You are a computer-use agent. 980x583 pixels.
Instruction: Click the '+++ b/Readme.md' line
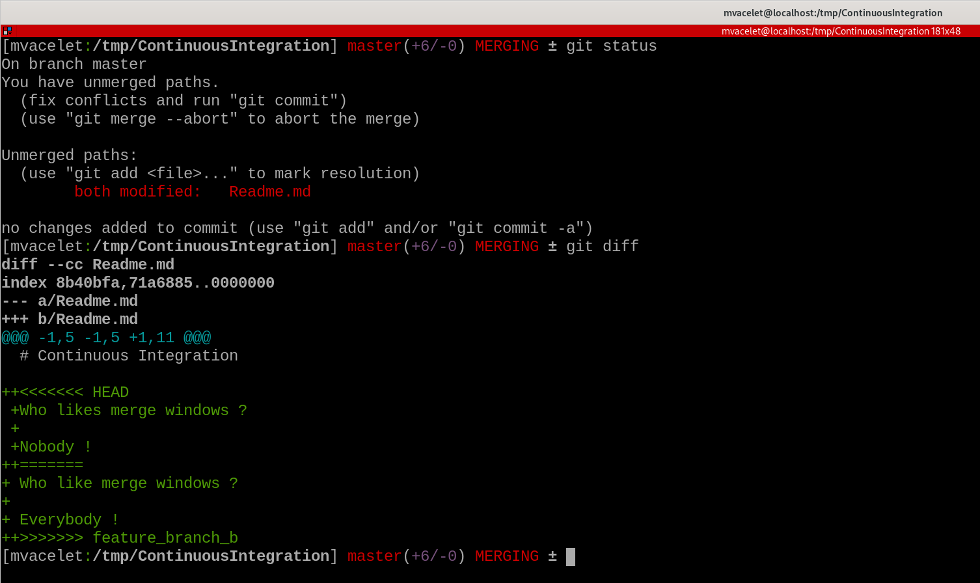click(69, 319)
